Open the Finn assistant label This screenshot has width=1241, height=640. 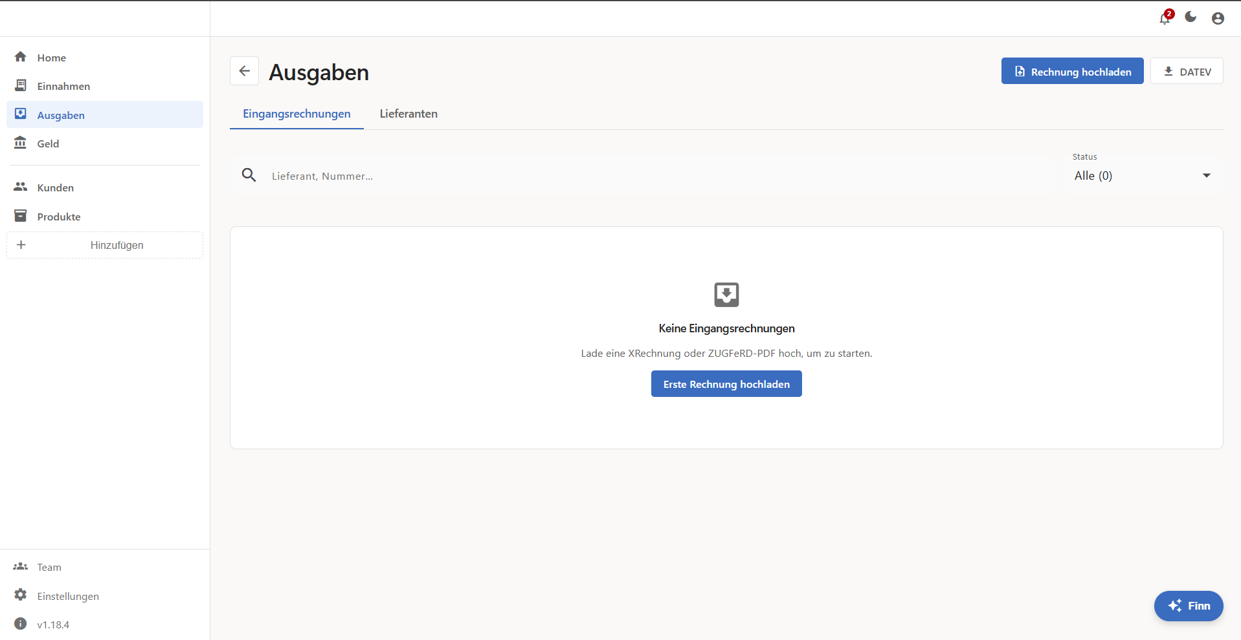(x=1199, y=606)
